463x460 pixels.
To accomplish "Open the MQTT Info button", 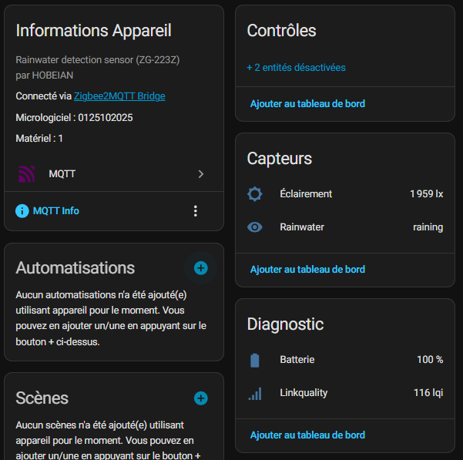I will 55,210.
